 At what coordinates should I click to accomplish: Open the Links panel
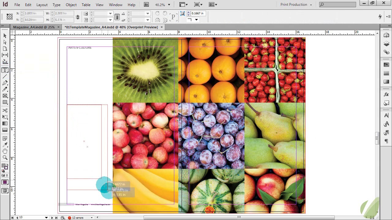pos(386,52)
